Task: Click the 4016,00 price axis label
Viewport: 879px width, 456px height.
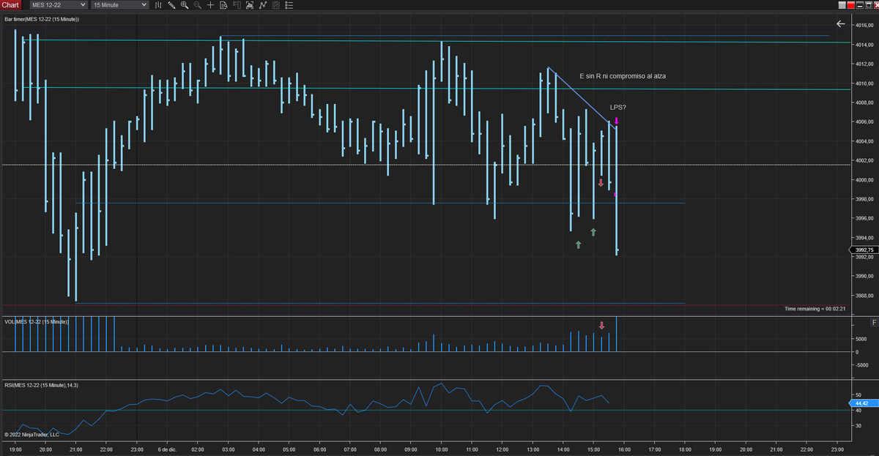Action: [x=864, y=26]
